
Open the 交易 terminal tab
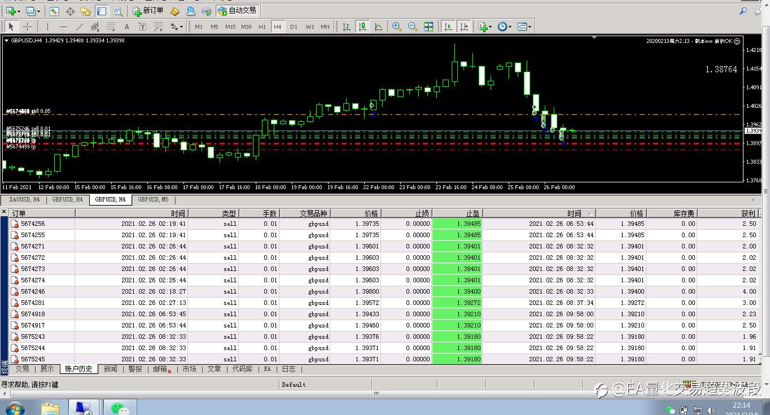(x=22, y=369)
